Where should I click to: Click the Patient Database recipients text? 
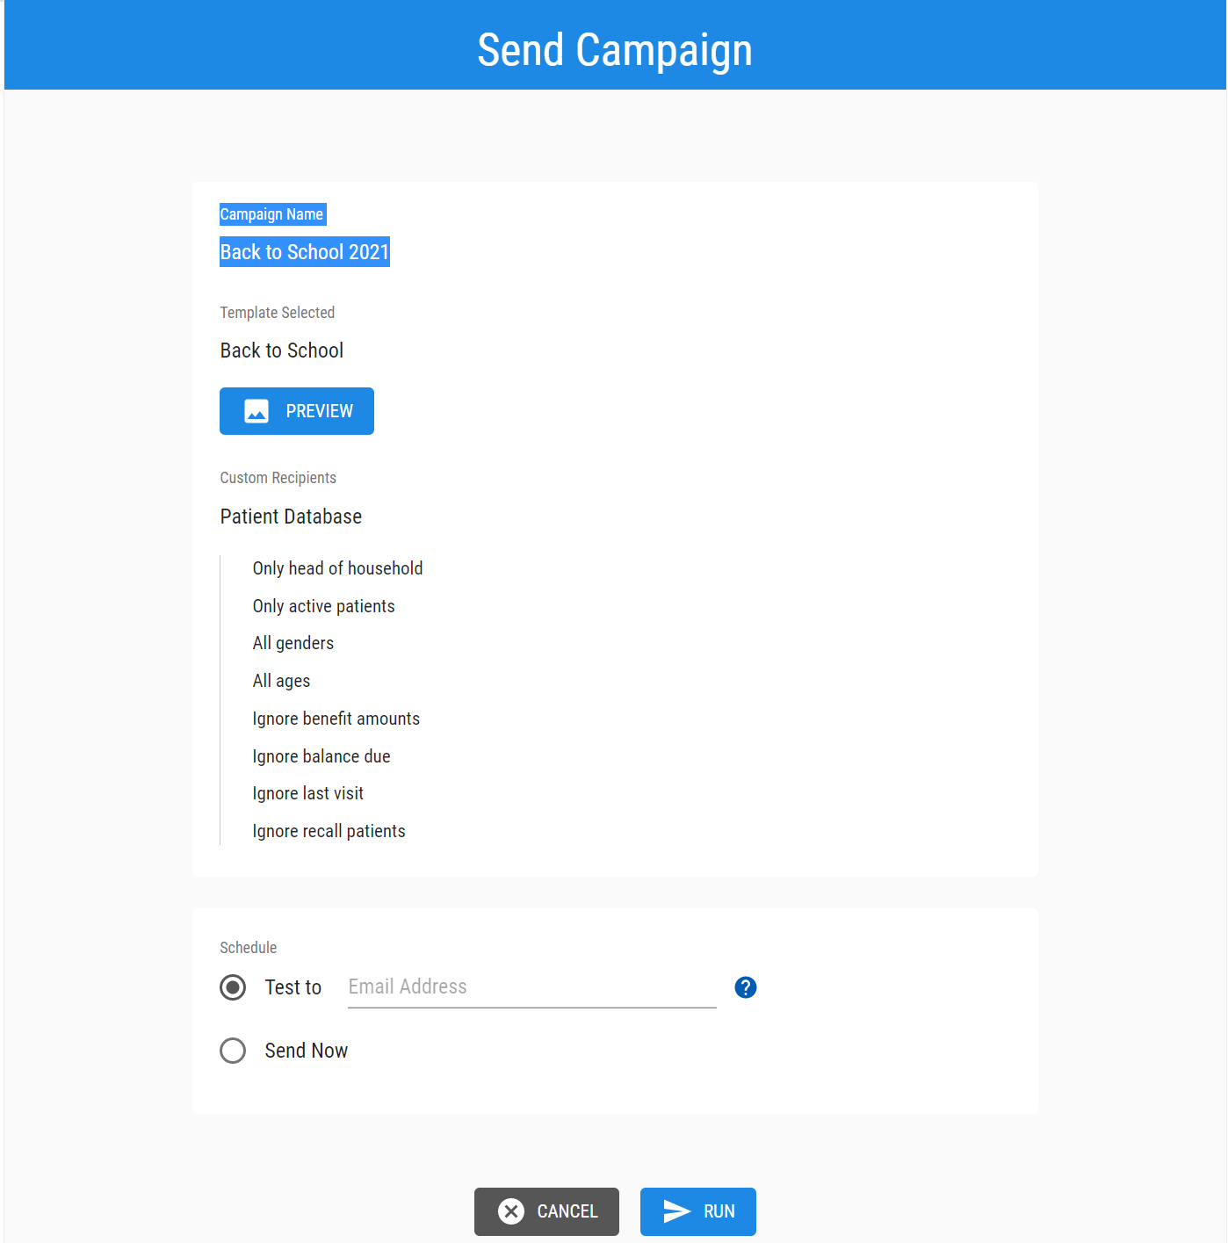point(291,517)
